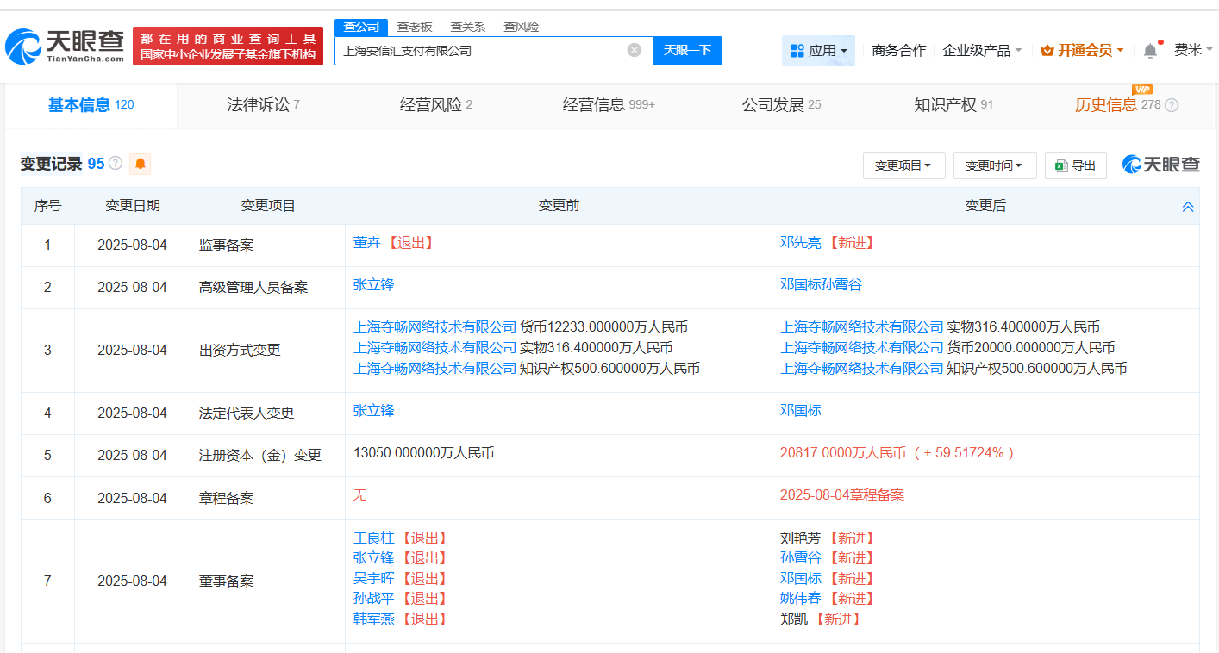
Task: Click 张立锋 in the 董事备案 row
Action: (x=374, y=558)
